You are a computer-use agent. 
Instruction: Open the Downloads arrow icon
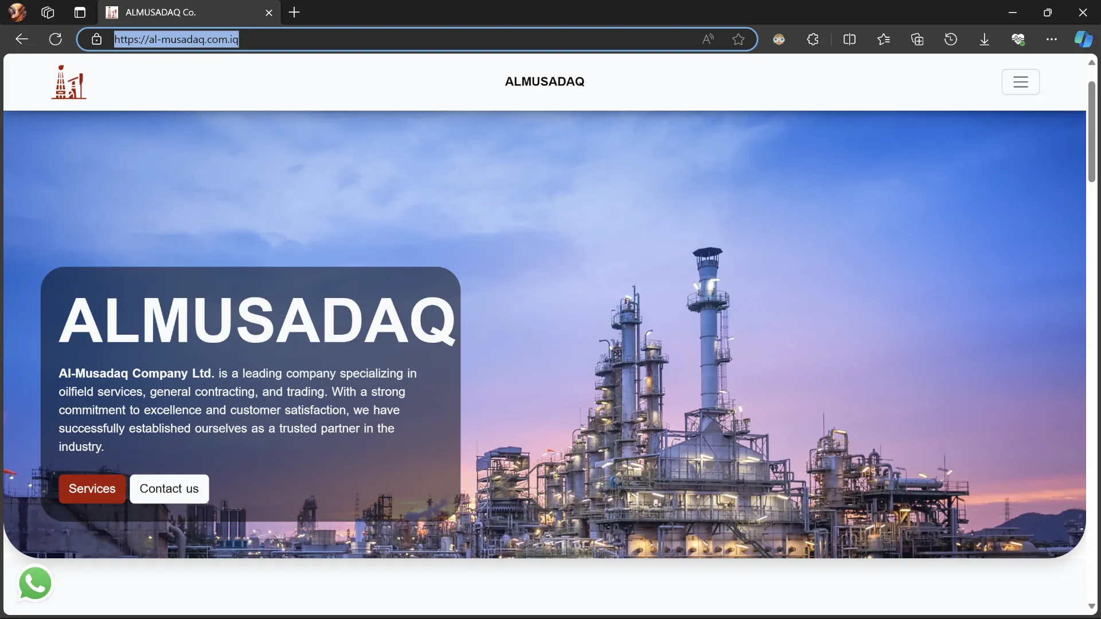[984, 40]
